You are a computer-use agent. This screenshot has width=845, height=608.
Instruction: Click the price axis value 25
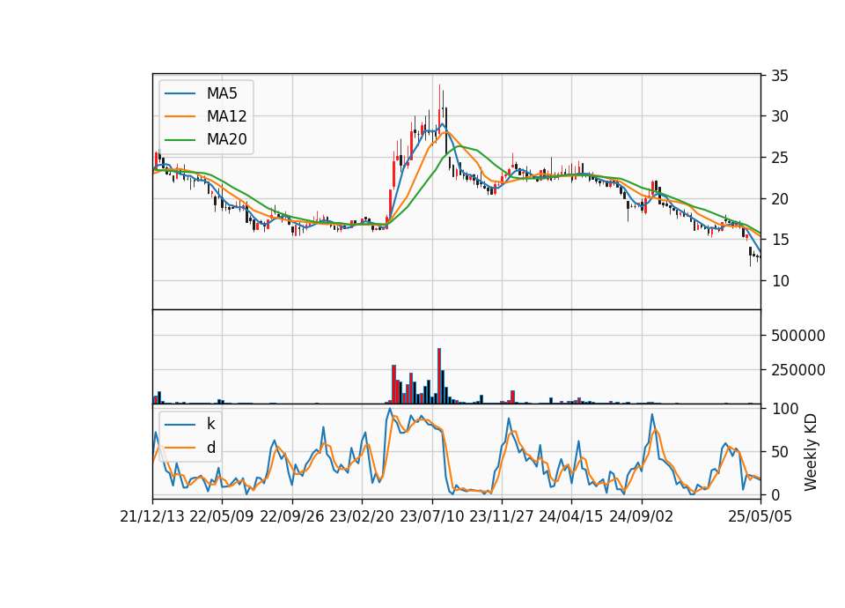tap(779, 158)
